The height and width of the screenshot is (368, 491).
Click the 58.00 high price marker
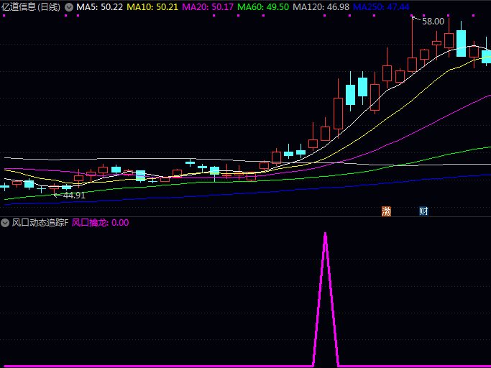(433, 22)
